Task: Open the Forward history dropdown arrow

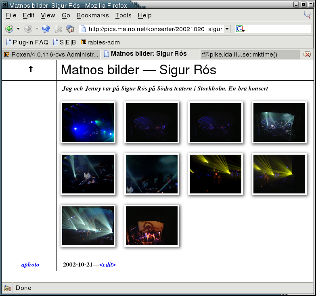Action: pos(37,29)
